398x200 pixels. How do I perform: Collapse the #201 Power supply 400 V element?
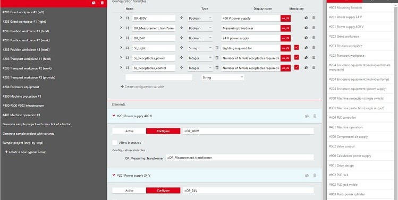(114, 116)
